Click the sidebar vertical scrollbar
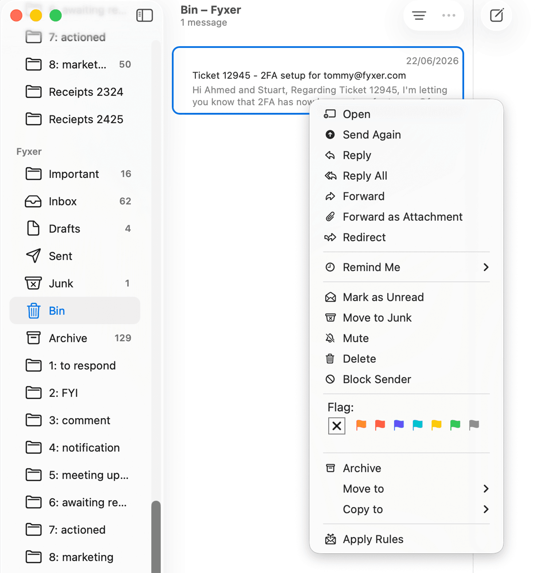The image size is (536, 573). (x=156, y=537)
